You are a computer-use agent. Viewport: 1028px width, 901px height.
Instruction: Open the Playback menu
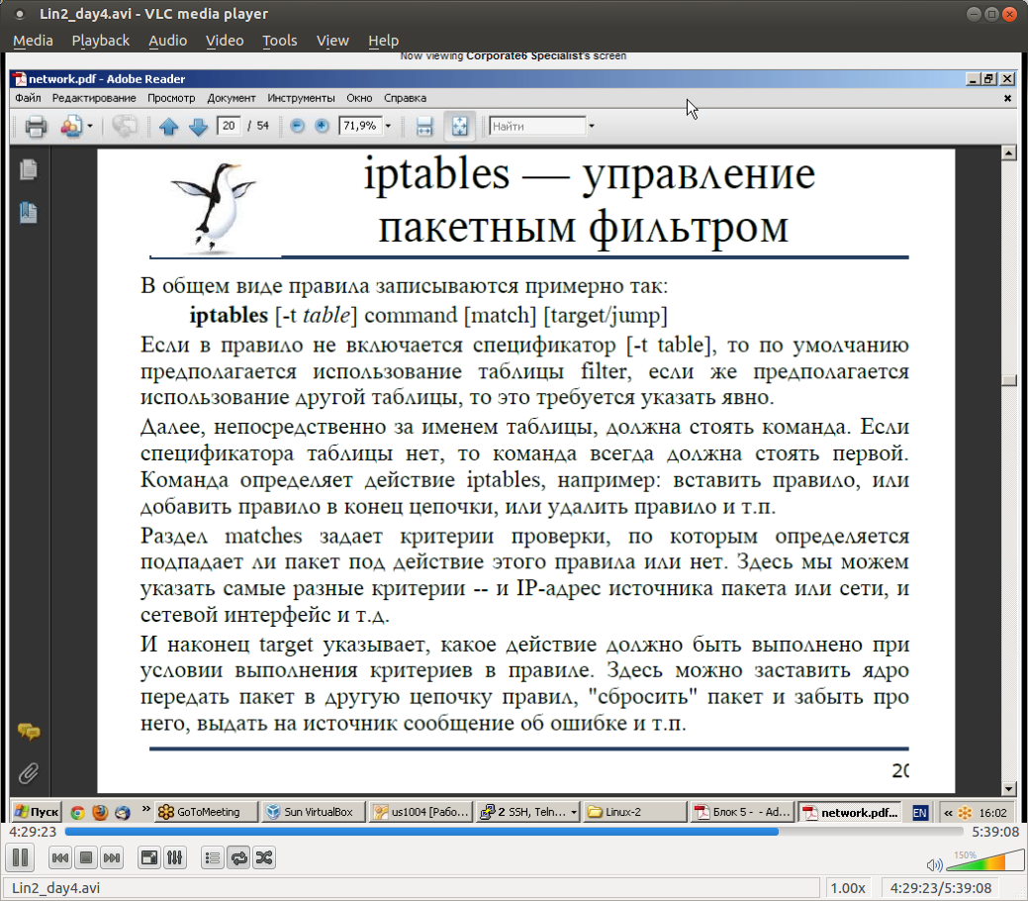tap(100, 41)
